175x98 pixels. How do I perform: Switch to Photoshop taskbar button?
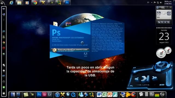[x=67, y=2]
